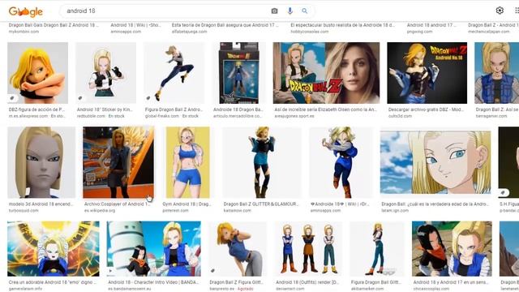519x292 pixels.
Task: Click 'Esta teoría de Dragon Ball asegura' caption
Action: pos(225,25)
